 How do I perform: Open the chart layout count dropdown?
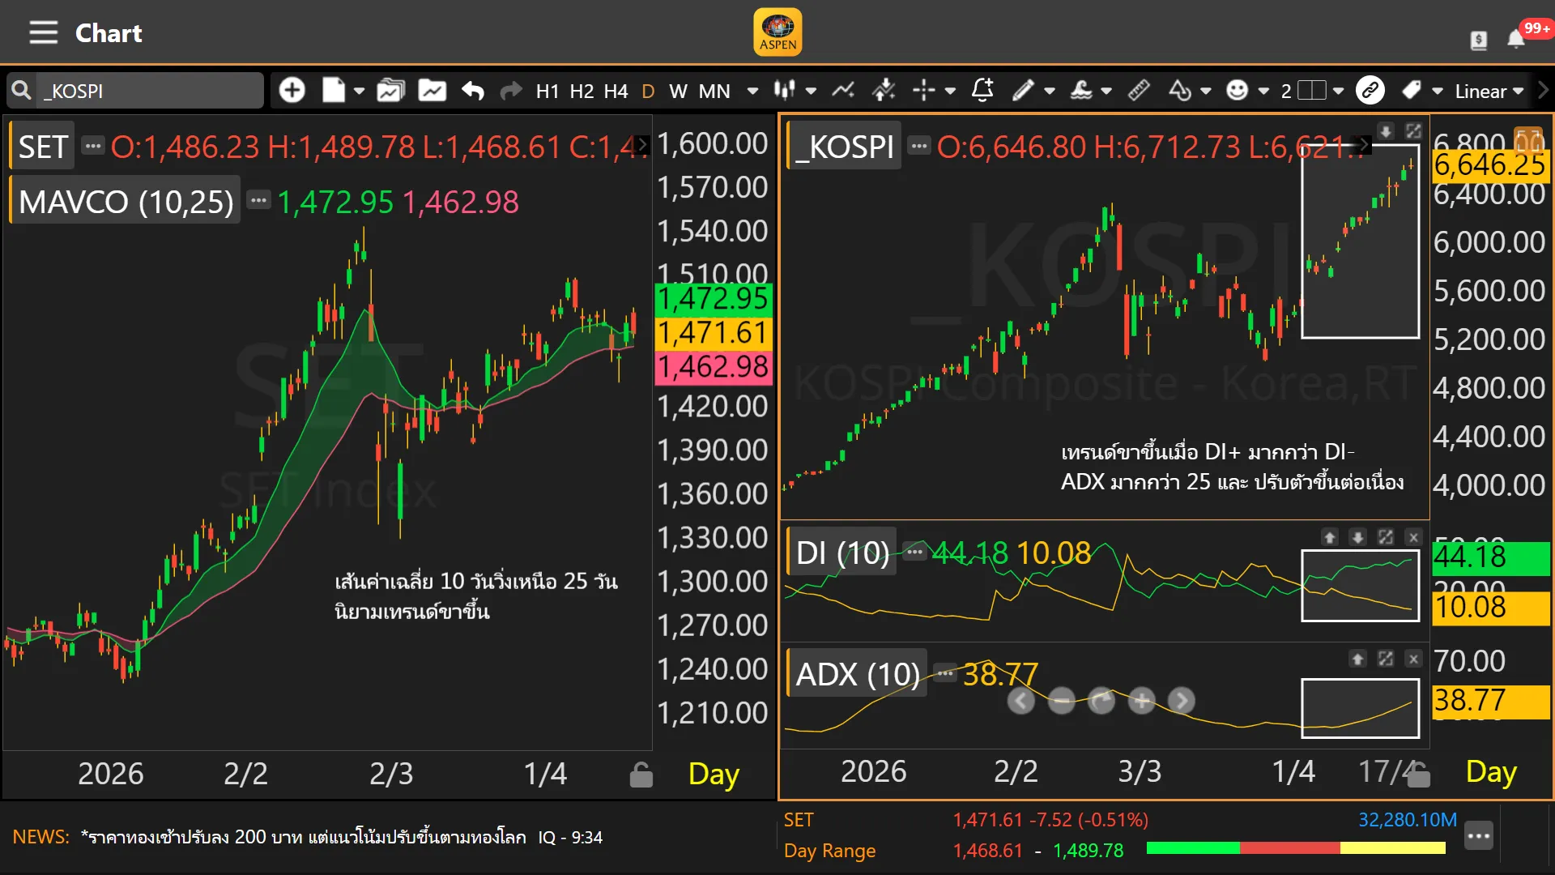tap(1338, 91)
